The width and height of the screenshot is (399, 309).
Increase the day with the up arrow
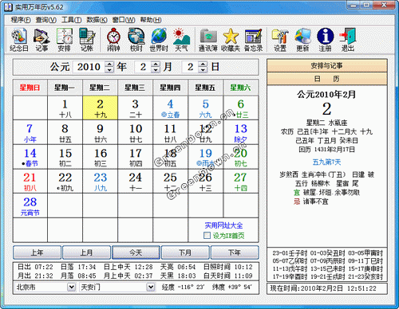[x=203, y=64]
